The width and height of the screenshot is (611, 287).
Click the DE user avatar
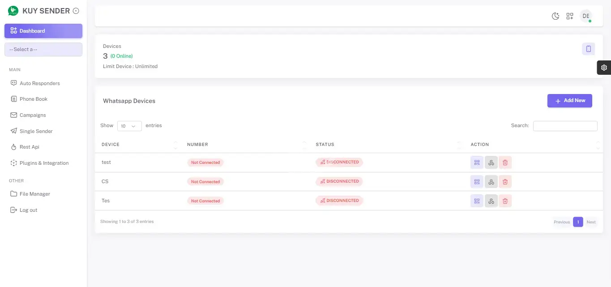point(585,16)
